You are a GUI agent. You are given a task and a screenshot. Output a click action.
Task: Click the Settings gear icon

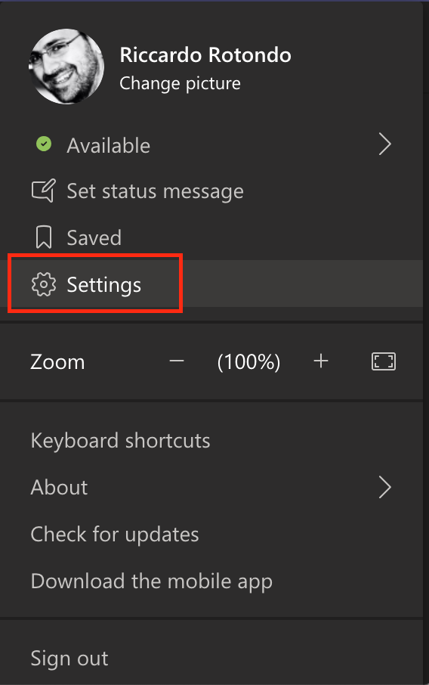(44, 285)
